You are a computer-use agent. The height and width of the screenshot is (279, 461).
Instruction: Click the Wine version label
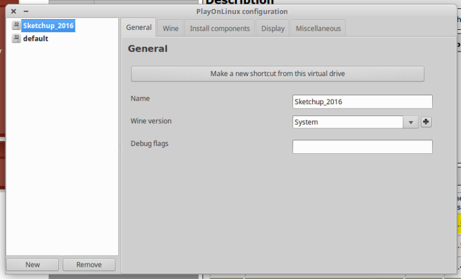(x=151, y=121)
